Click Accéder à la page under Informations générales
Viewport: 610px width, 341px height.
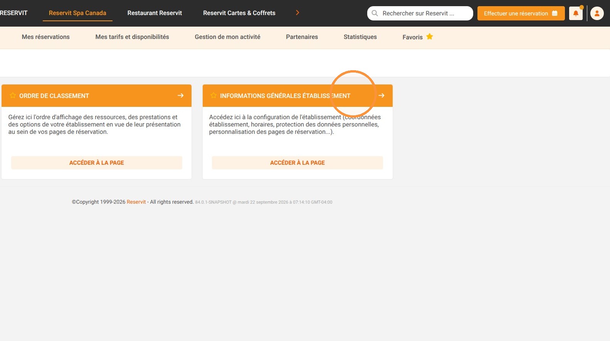click(x=297, y=163)
